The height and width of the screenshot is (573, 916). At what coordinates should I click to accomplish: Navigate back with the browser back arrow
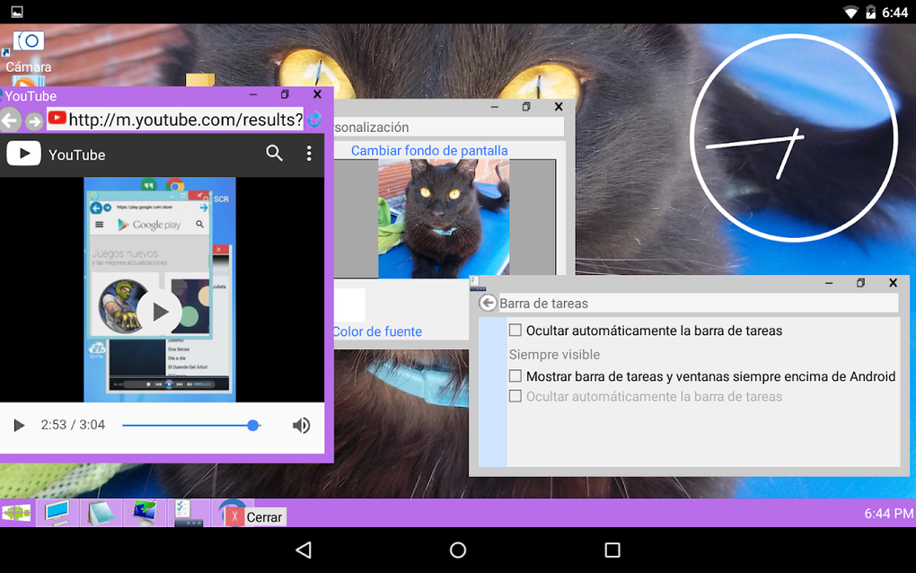coord(11,119)
